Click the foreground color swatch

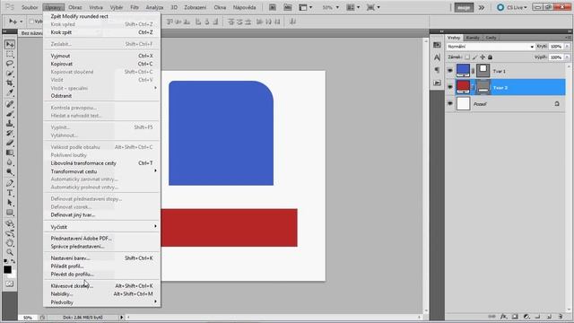7,269
